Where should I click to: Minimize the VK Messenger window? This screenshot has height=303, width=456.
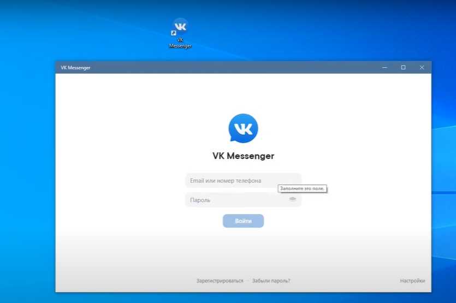click(385, 68)
